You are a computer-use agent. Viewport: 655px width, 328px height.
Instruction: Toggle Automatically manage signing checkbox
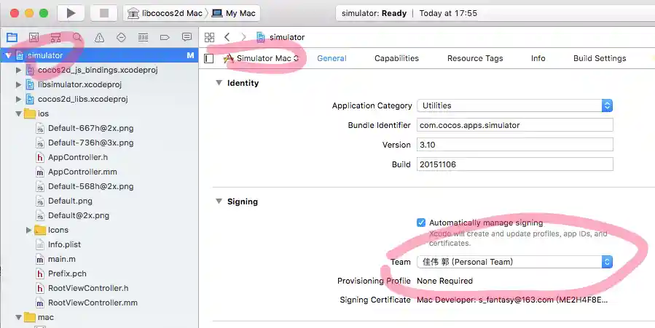421,223
